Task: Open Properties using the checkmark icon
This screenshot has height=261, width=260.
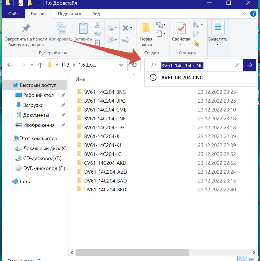Action: 181,28
